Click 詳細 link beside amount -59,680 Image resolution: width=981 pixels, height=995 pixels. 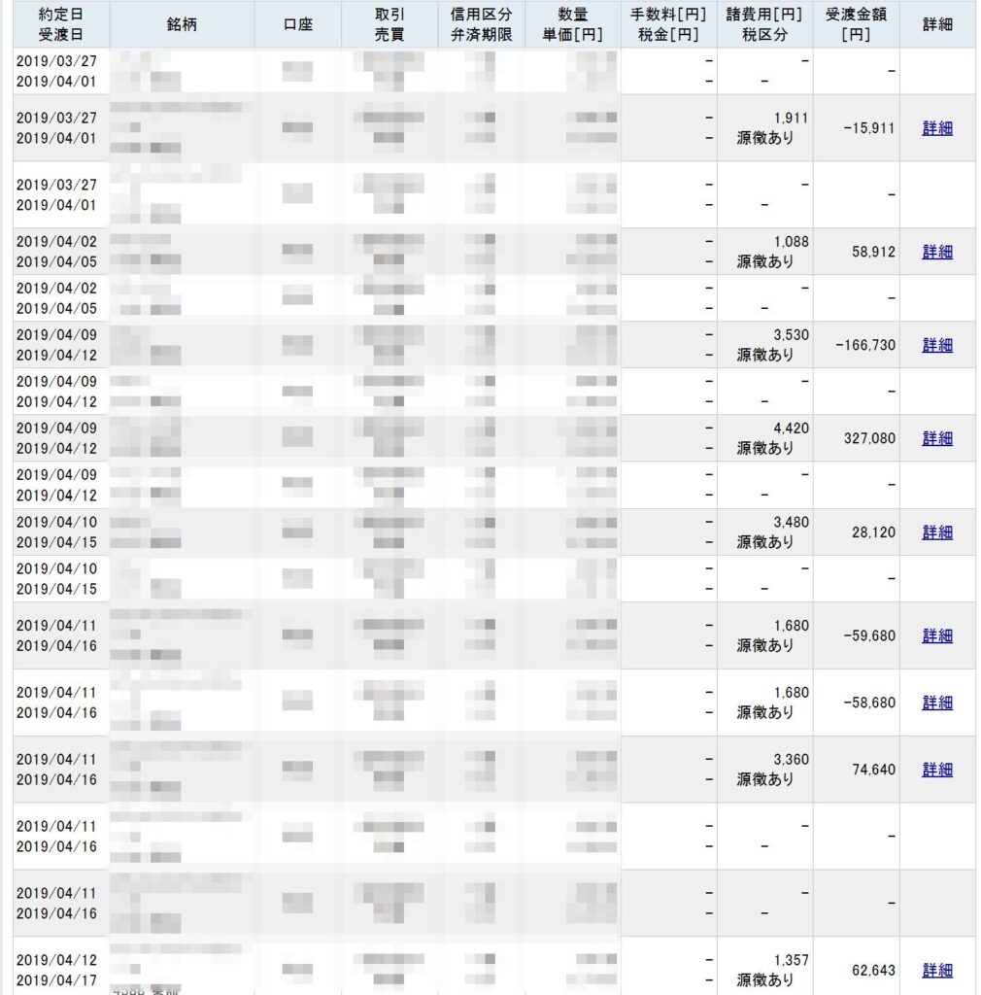937,635
